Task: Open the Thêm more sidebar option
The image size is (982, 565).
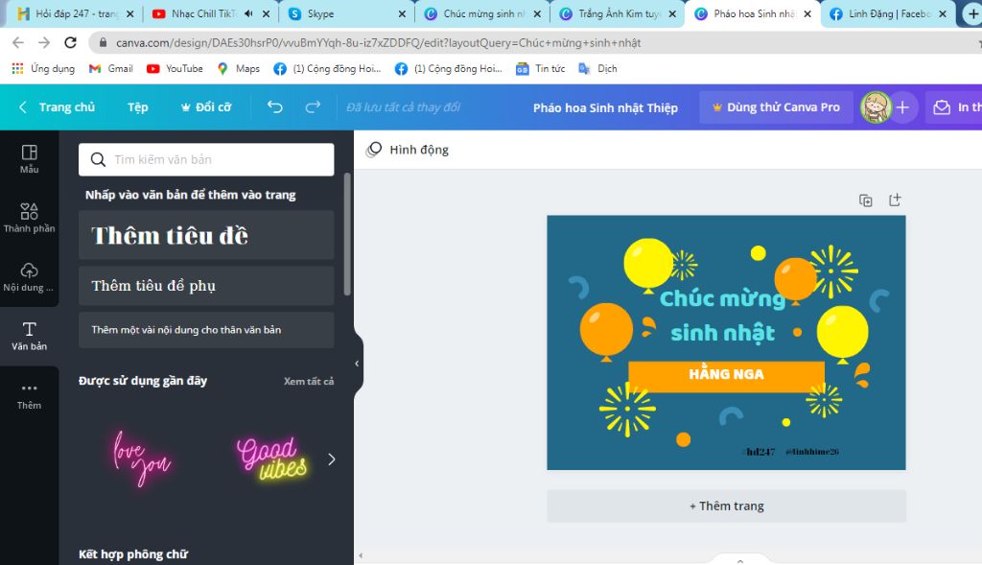Action: click(29, 396)
